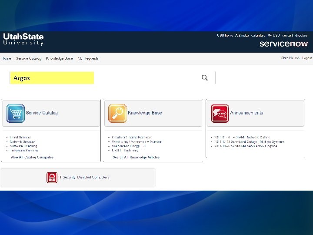Screen dimensions: 313x235
Task: Open Welcome to Box@USU article
Action: tap(129, 146)
